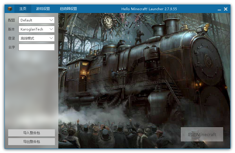Open the 启动器设置 tab

pos(68,9)
